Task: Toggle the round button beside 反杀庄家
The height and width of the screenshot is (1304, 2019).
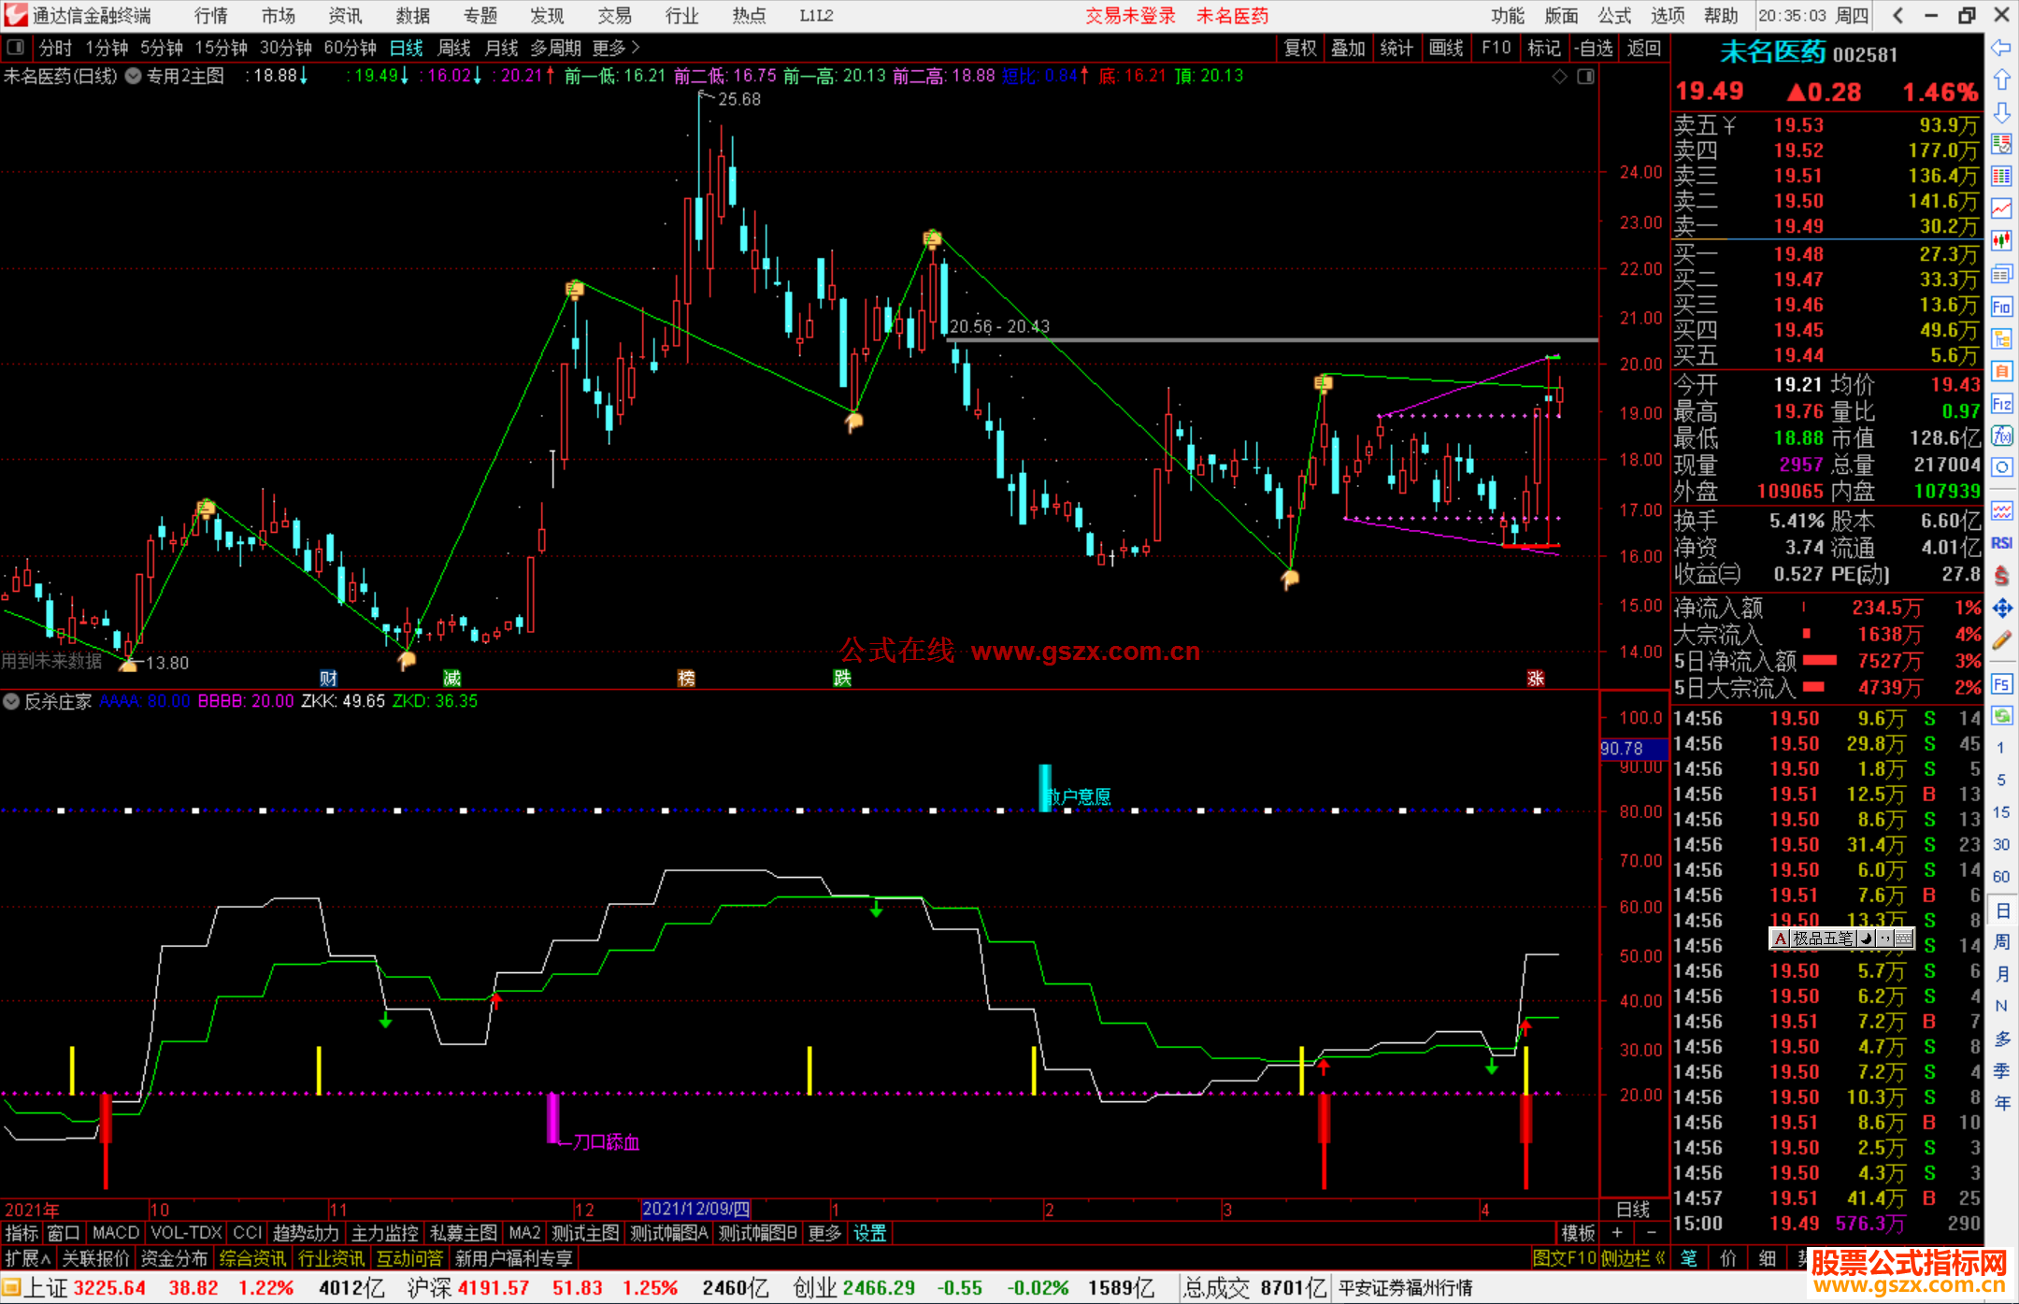Action: click(x=11, y=701)
